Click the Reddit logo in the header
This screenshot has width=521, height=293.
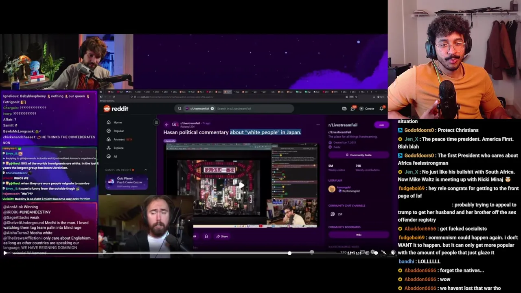(x=116, y=109)
